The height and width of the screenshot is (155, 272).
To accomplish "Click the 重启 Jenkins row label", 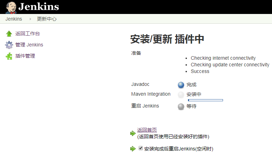I will (x=145, y=106).
